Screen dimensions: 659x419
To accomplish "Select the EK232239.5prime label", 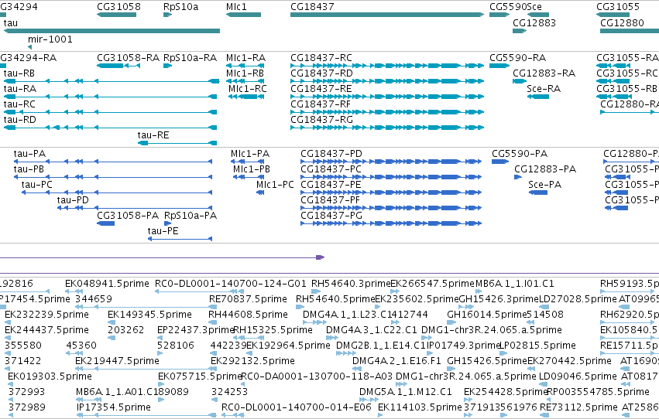I will click(x=46, y=315).
